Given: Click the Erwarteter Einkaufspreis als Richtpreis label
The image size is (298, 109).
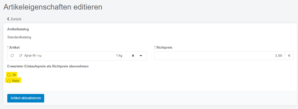Looking at the screenshot, I should click(x=48, y=66).
